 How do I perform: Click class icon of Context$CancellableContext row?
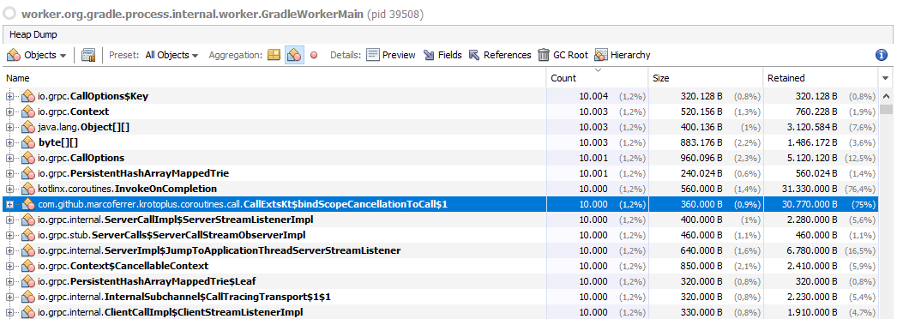(28, 266)
